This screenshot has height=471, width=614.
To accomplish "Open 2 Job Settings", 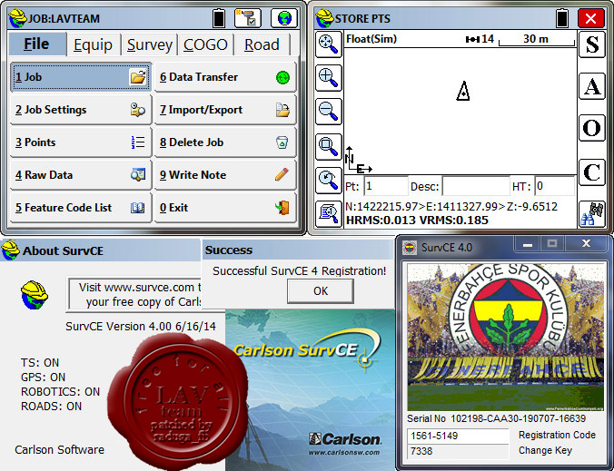I will (81, 110).
